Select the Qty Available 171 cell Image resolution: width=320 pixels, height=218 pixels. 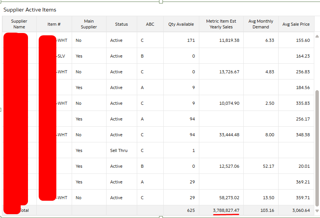[x=181, y=40]
